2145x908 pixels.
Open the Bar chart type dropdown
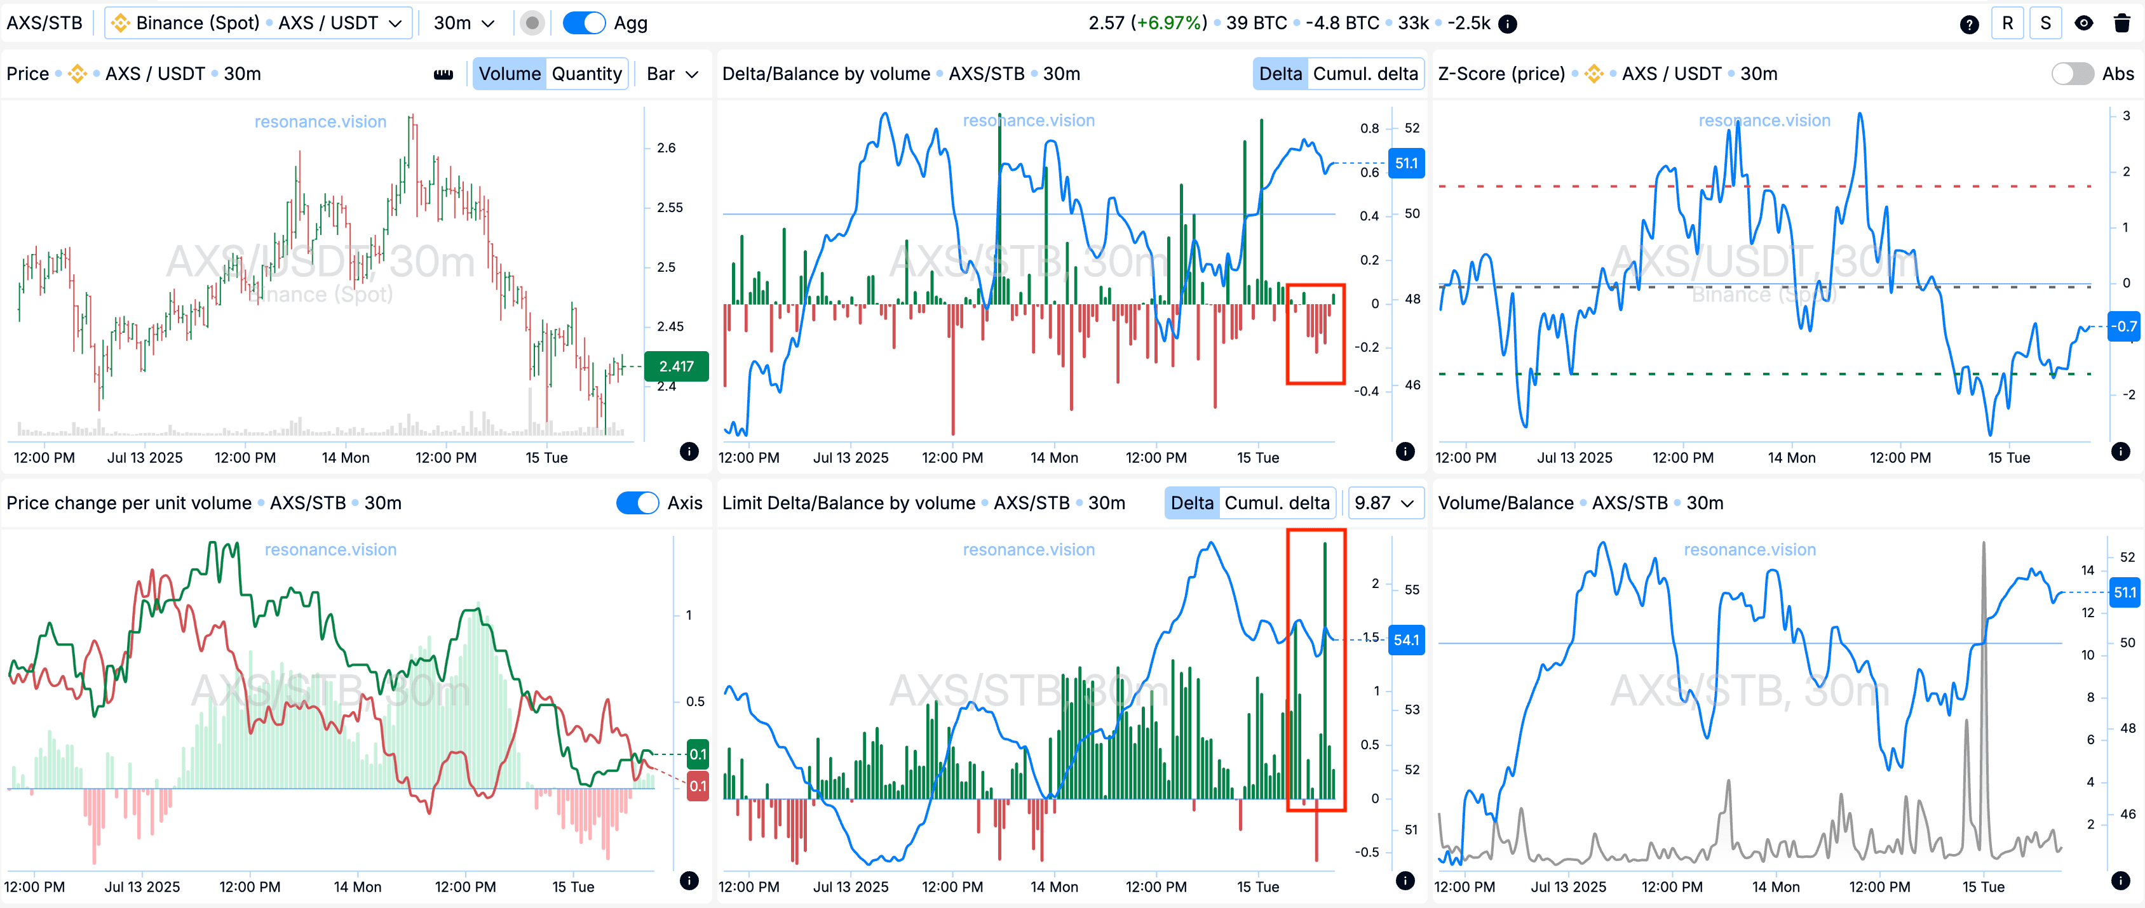click(x=672, y=74)
